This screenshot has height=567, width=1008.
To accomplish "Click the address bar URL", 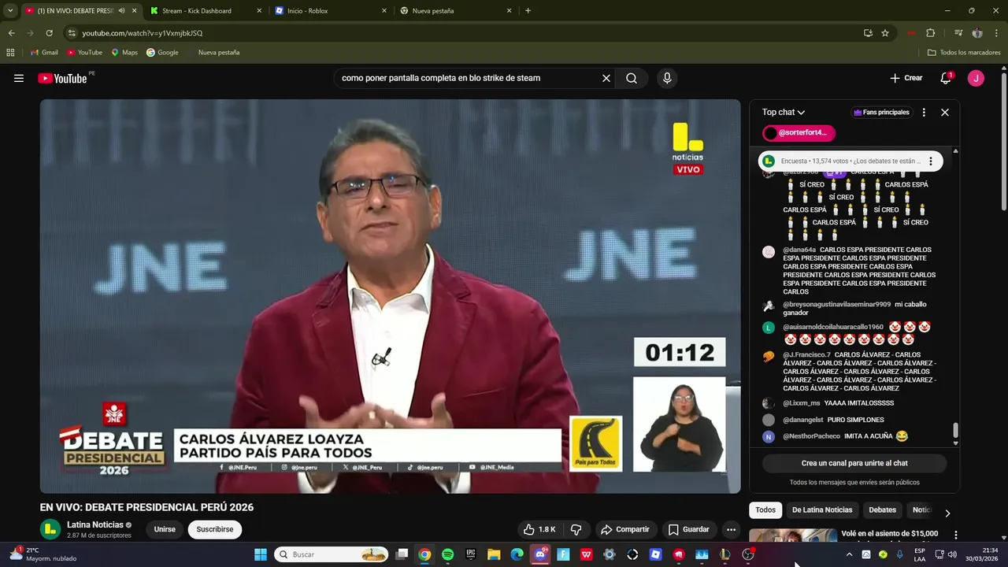I will point(143,33).
